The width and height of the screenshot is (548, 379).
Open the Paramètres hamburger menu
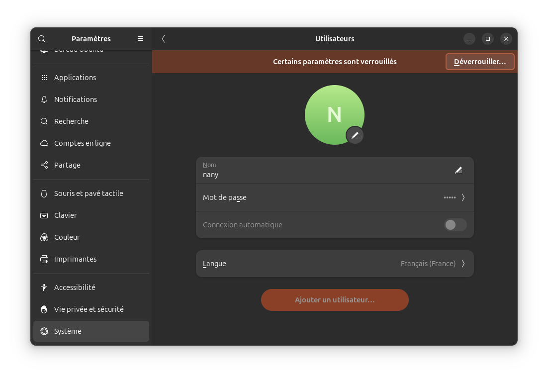click(141, 39)
